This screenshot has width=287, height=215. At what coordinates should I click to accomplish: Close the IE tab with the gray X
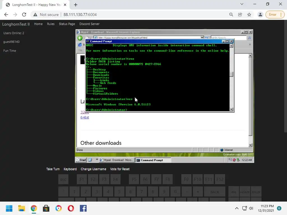tap(250, 45)
